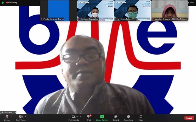Unmute the microphone
The height and width of the screenshot is (122, 196).
point(7,117)
